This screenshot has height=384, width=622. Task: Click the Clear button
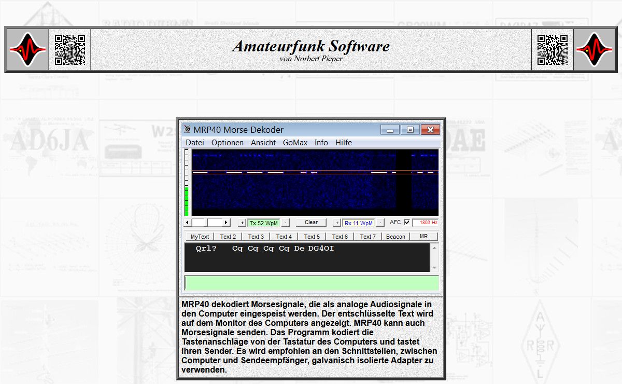[311, 223]
